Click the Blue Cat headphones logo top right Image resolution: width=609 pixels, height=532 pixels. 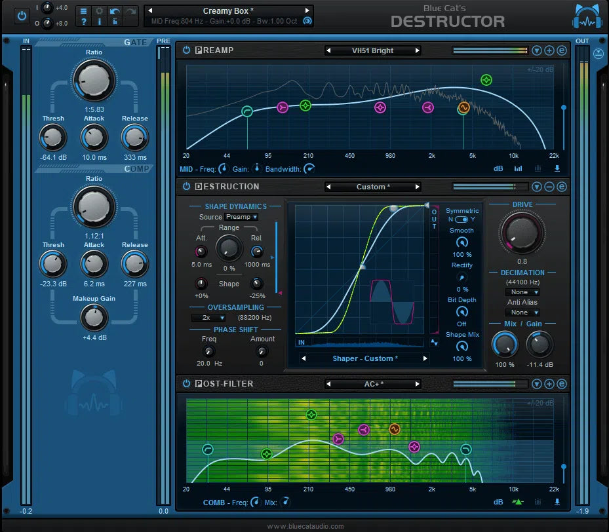585,15
